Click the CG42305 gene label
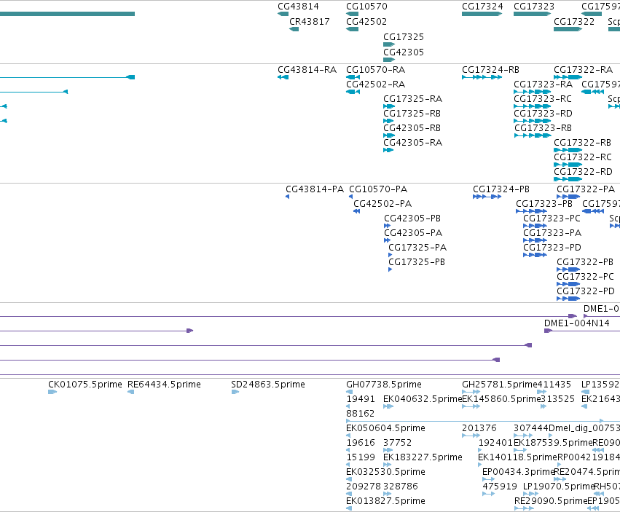This screenshot has height=512, width=620. click(x=404, y=52)
